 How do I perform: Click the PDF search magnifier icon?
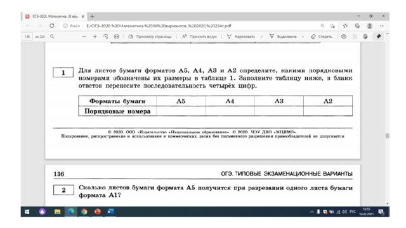click(x=52, y=37)
